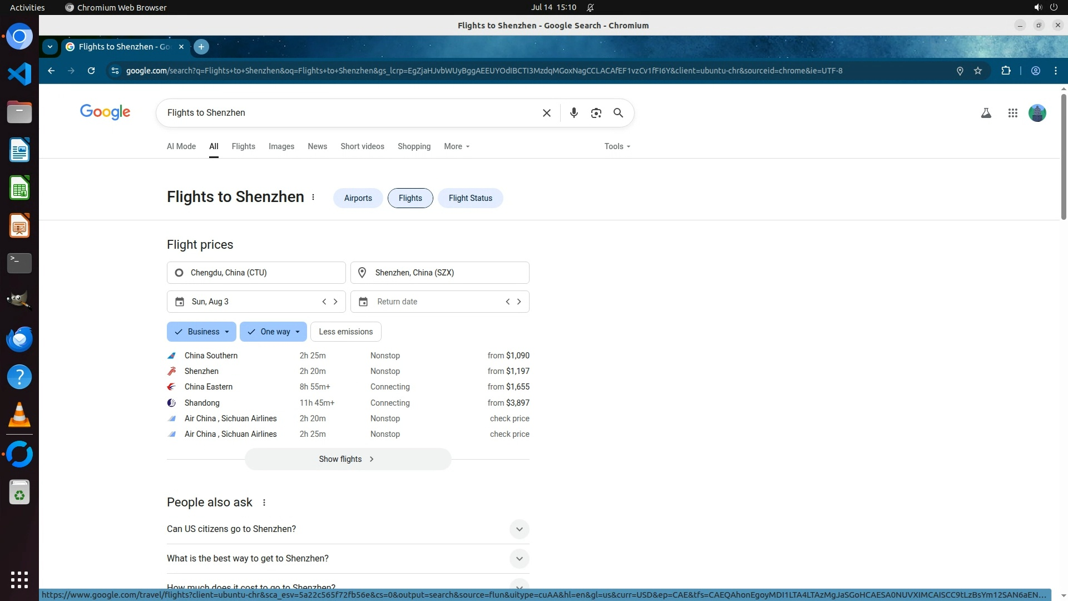Expand 'Can US citizens go to Shenzhen?'
The image size is (1068, 601).
519,529
